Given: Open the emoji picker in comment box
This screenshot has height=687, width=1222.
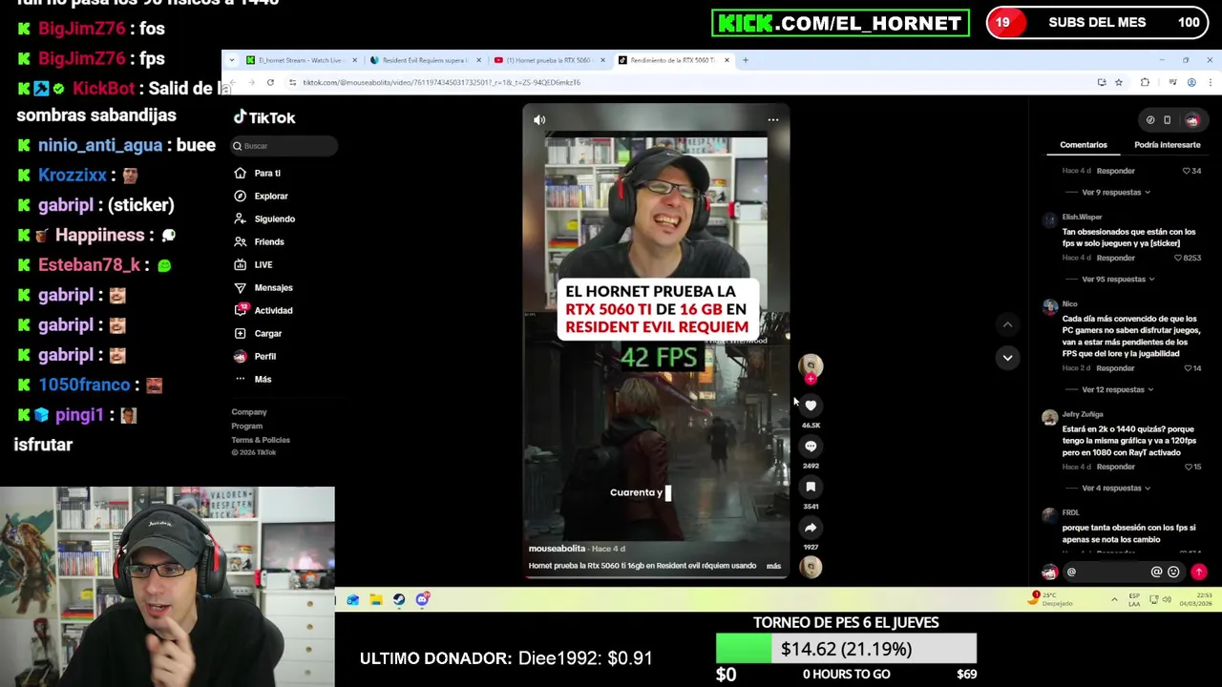Looking at the screenshot, I should coord(1173,572).
